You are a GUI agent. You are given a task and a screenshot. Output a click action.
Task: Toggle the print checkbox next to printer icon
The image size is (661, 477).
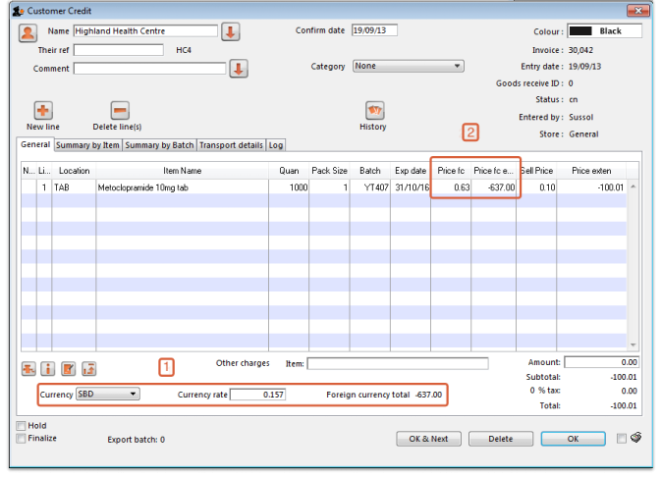pyautogui.click(x=623, y=438)
